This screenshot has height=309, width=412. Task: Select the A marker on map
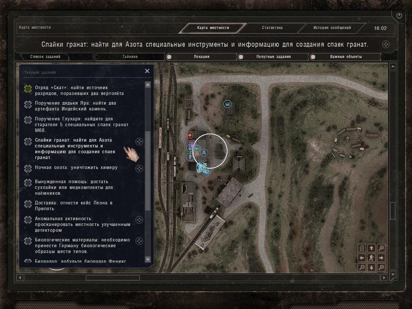pyautogui.click(x=204, y=153)
